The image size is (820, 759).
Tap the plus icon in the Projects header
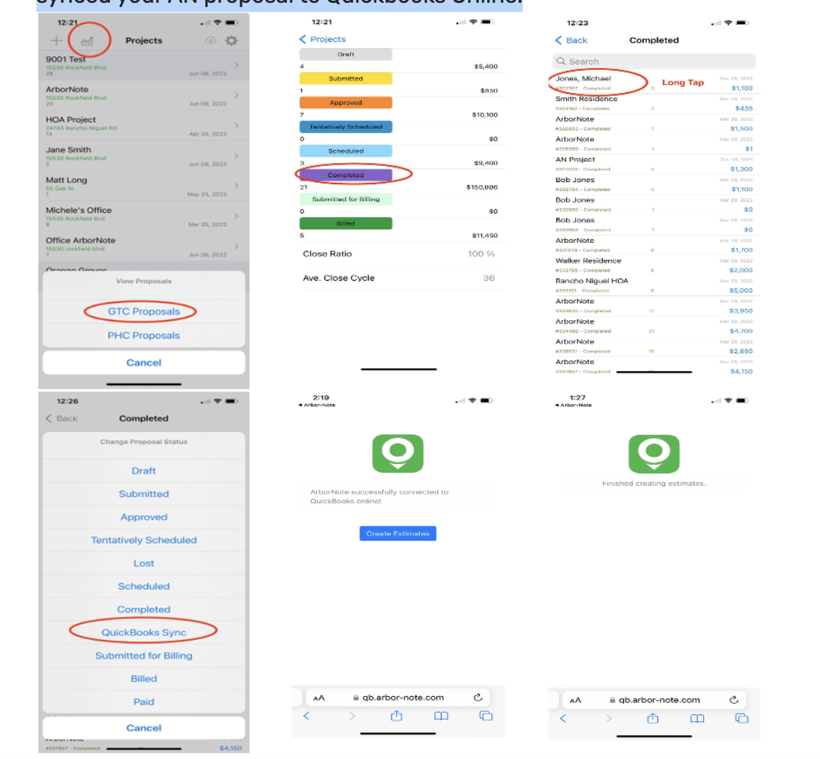56,41
